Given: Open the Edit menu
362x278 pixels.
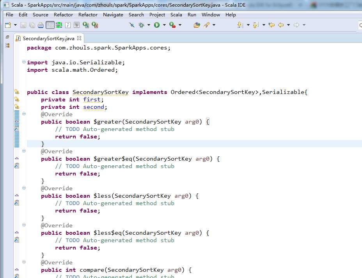Looking at the screenshot, I should click(23, 14).
